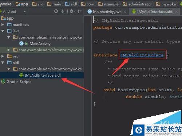The height and width of the screenshot is (136, 182).
Task: Click the double keyword in editor
Action: [x=134, y=97]
